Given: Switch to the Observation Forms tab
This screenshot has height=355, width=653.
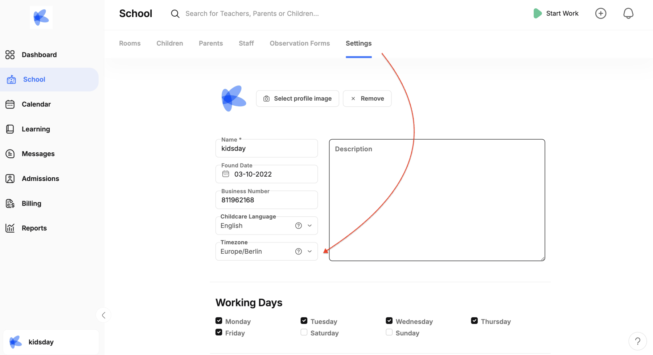Looking at the screenshot, I should pyautogui.click(x=300, y=43).
